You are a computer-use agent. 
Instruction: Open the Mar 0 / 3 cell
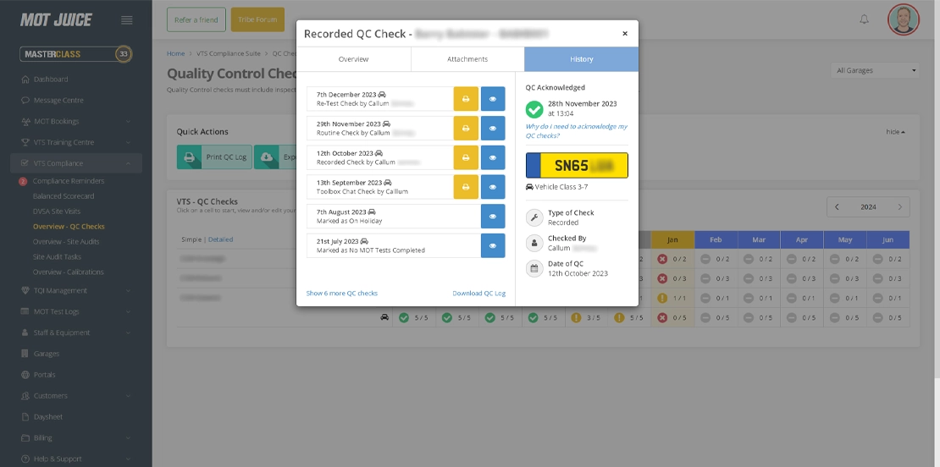coord(759,278)
